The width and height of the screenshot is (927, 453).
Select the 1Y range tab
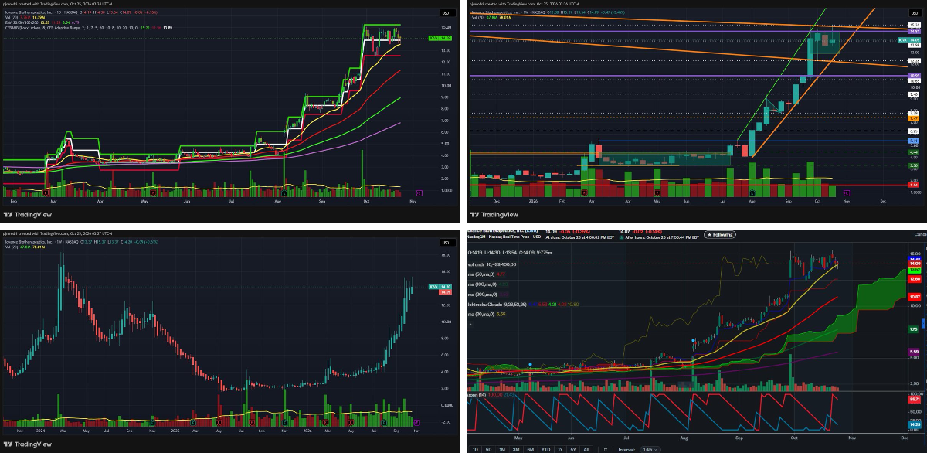pyautogui.click(x=560, y=448)
